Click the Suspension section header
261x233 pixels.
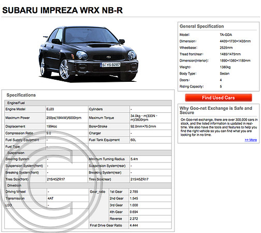pos(16,153)
